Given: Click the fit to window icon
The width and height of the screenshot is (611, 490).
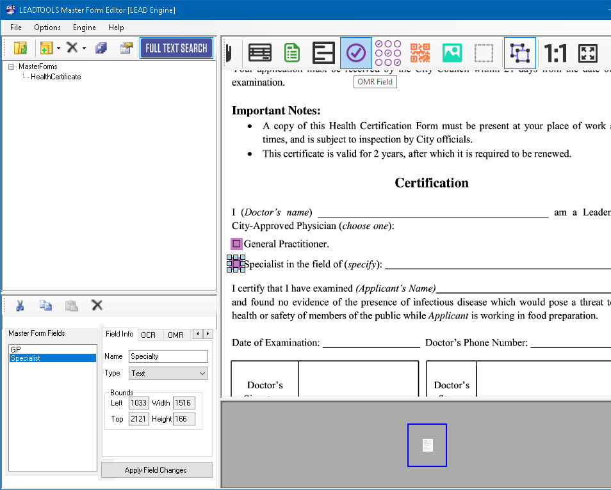Looking at the screenshot, I should 587,53.
